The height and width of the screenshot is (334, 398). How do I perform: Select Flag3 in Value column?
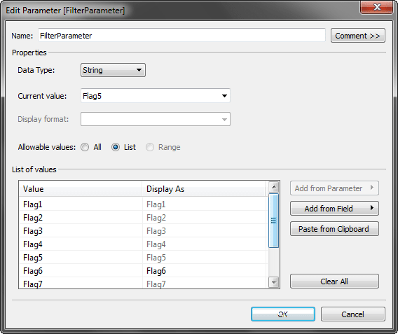pyautogui.click(x=81, y=231)
